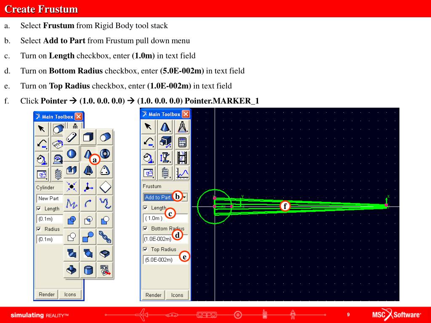Click Icons button in the Frustum toolbox
The image size is (431, 323).
pyautogui.click(x=177, y=295)
